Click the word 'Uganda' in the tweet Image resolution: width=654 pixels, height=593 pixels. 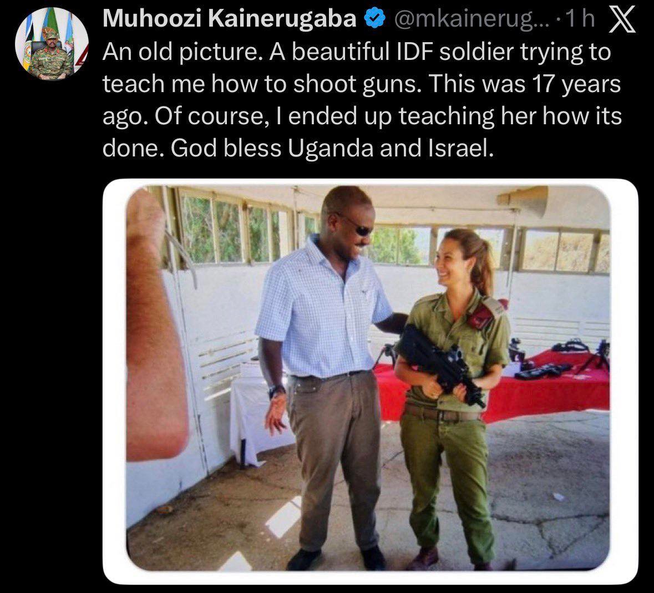[x=331, y=148]
